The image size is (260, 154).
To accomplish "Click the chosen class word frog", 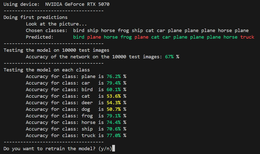I will point(123,31).
